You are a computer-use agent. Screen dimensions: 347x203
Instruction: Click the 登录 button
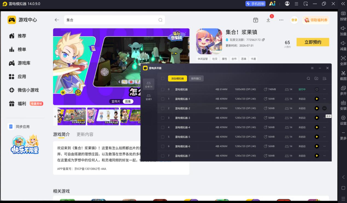click(x=294, y=20)
